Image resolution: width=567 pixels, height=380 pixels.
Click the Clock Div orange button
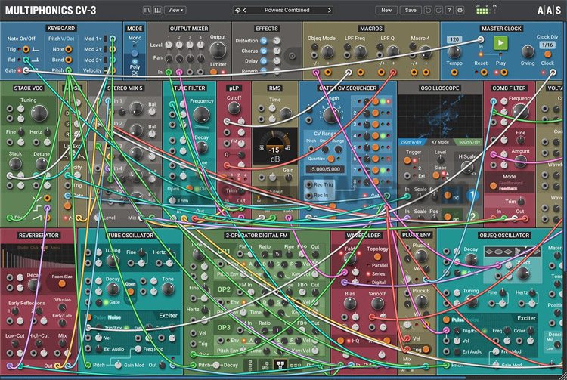tap(548, 54)
